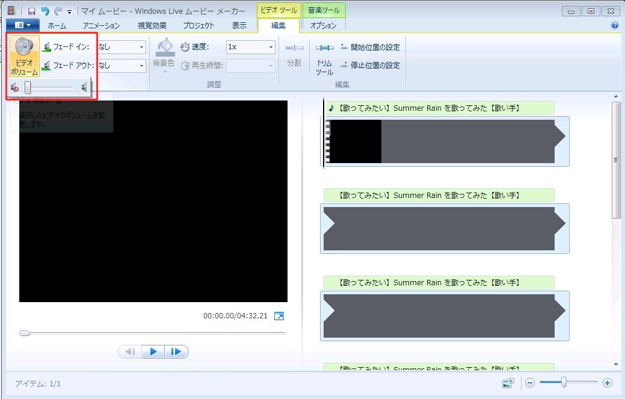Click the mute speaker icon in volume popup

click(15, 88)
